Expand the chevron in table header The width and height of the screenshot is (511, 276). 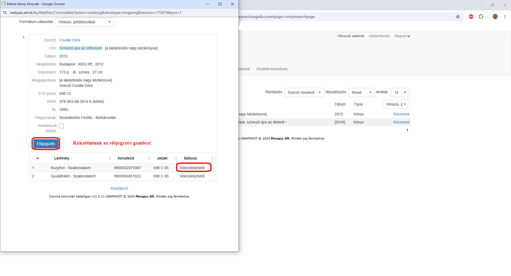click(x=38, y=158)
